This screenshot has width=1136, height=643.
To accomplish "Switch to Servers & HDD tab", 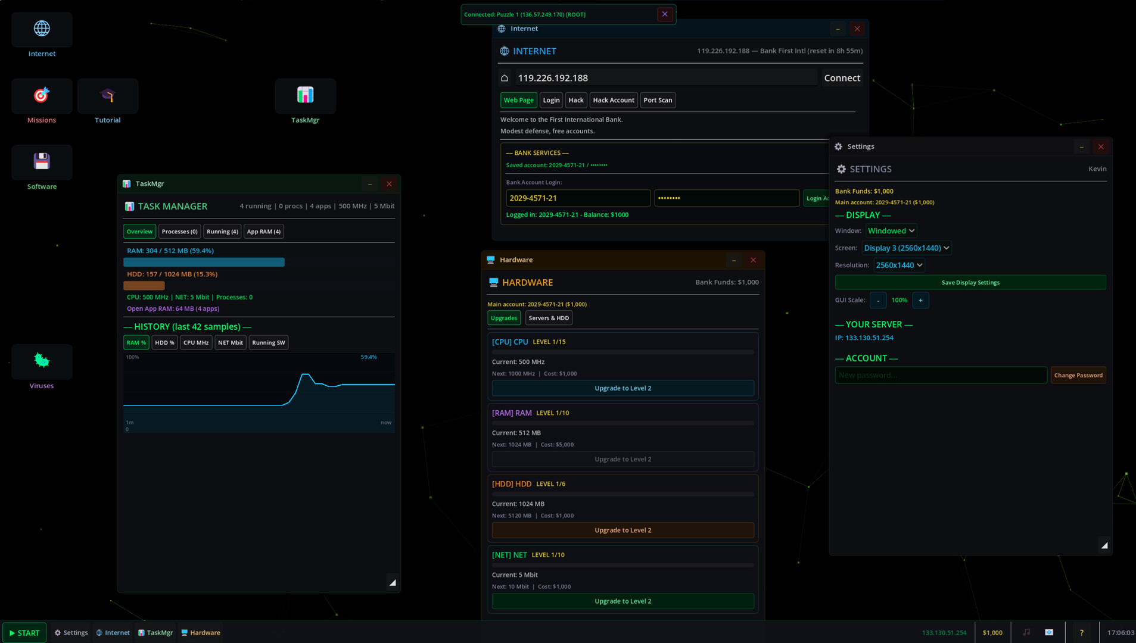I will (549, 318).
